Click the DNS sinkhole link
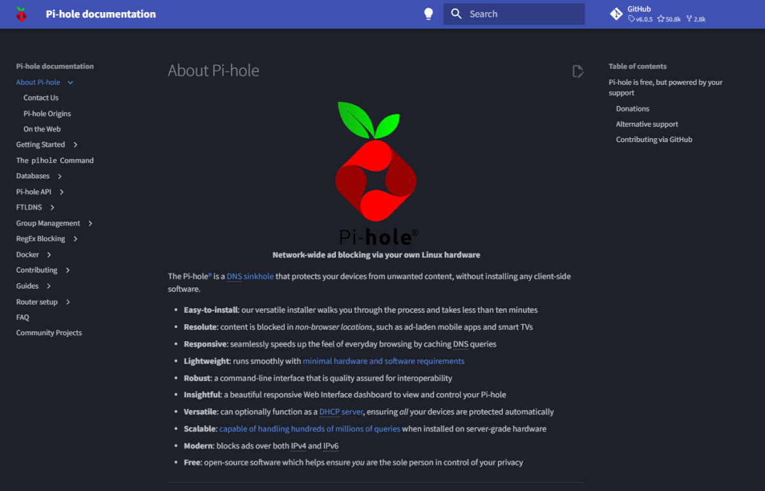This screenshot has width=765, height=491. (250, 276)
